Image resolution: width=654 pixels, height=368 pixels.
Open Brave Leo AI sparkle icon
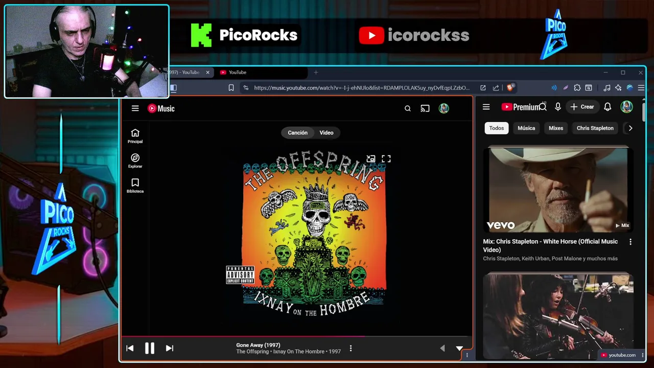[618, 88]
